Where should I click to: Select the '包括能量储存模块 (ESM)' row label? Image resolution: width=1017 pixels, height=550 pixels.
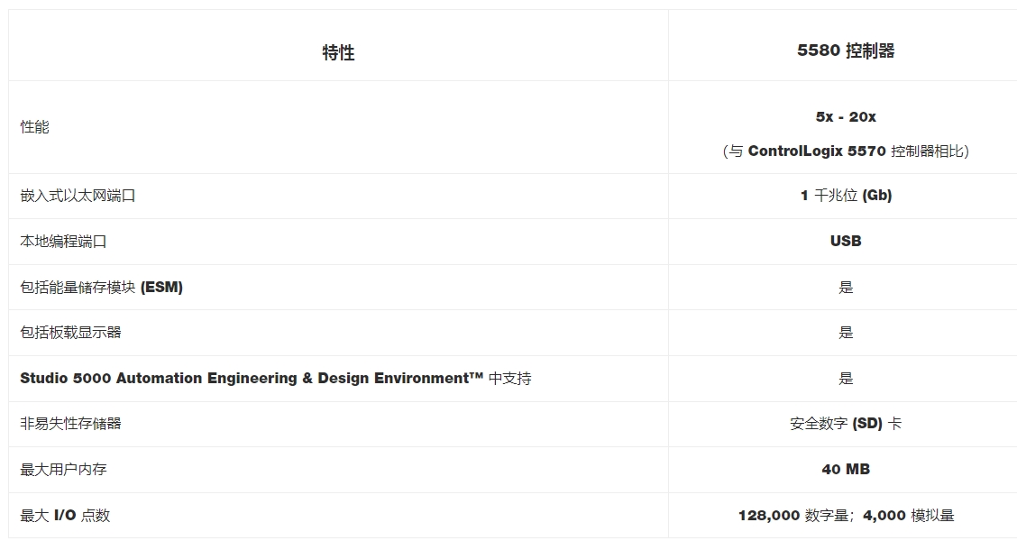pos(101,287)
